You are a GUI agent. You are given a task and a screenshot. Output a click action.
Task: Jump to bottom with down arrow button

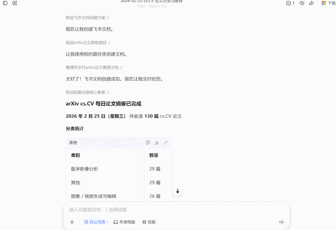click(178, 191)
